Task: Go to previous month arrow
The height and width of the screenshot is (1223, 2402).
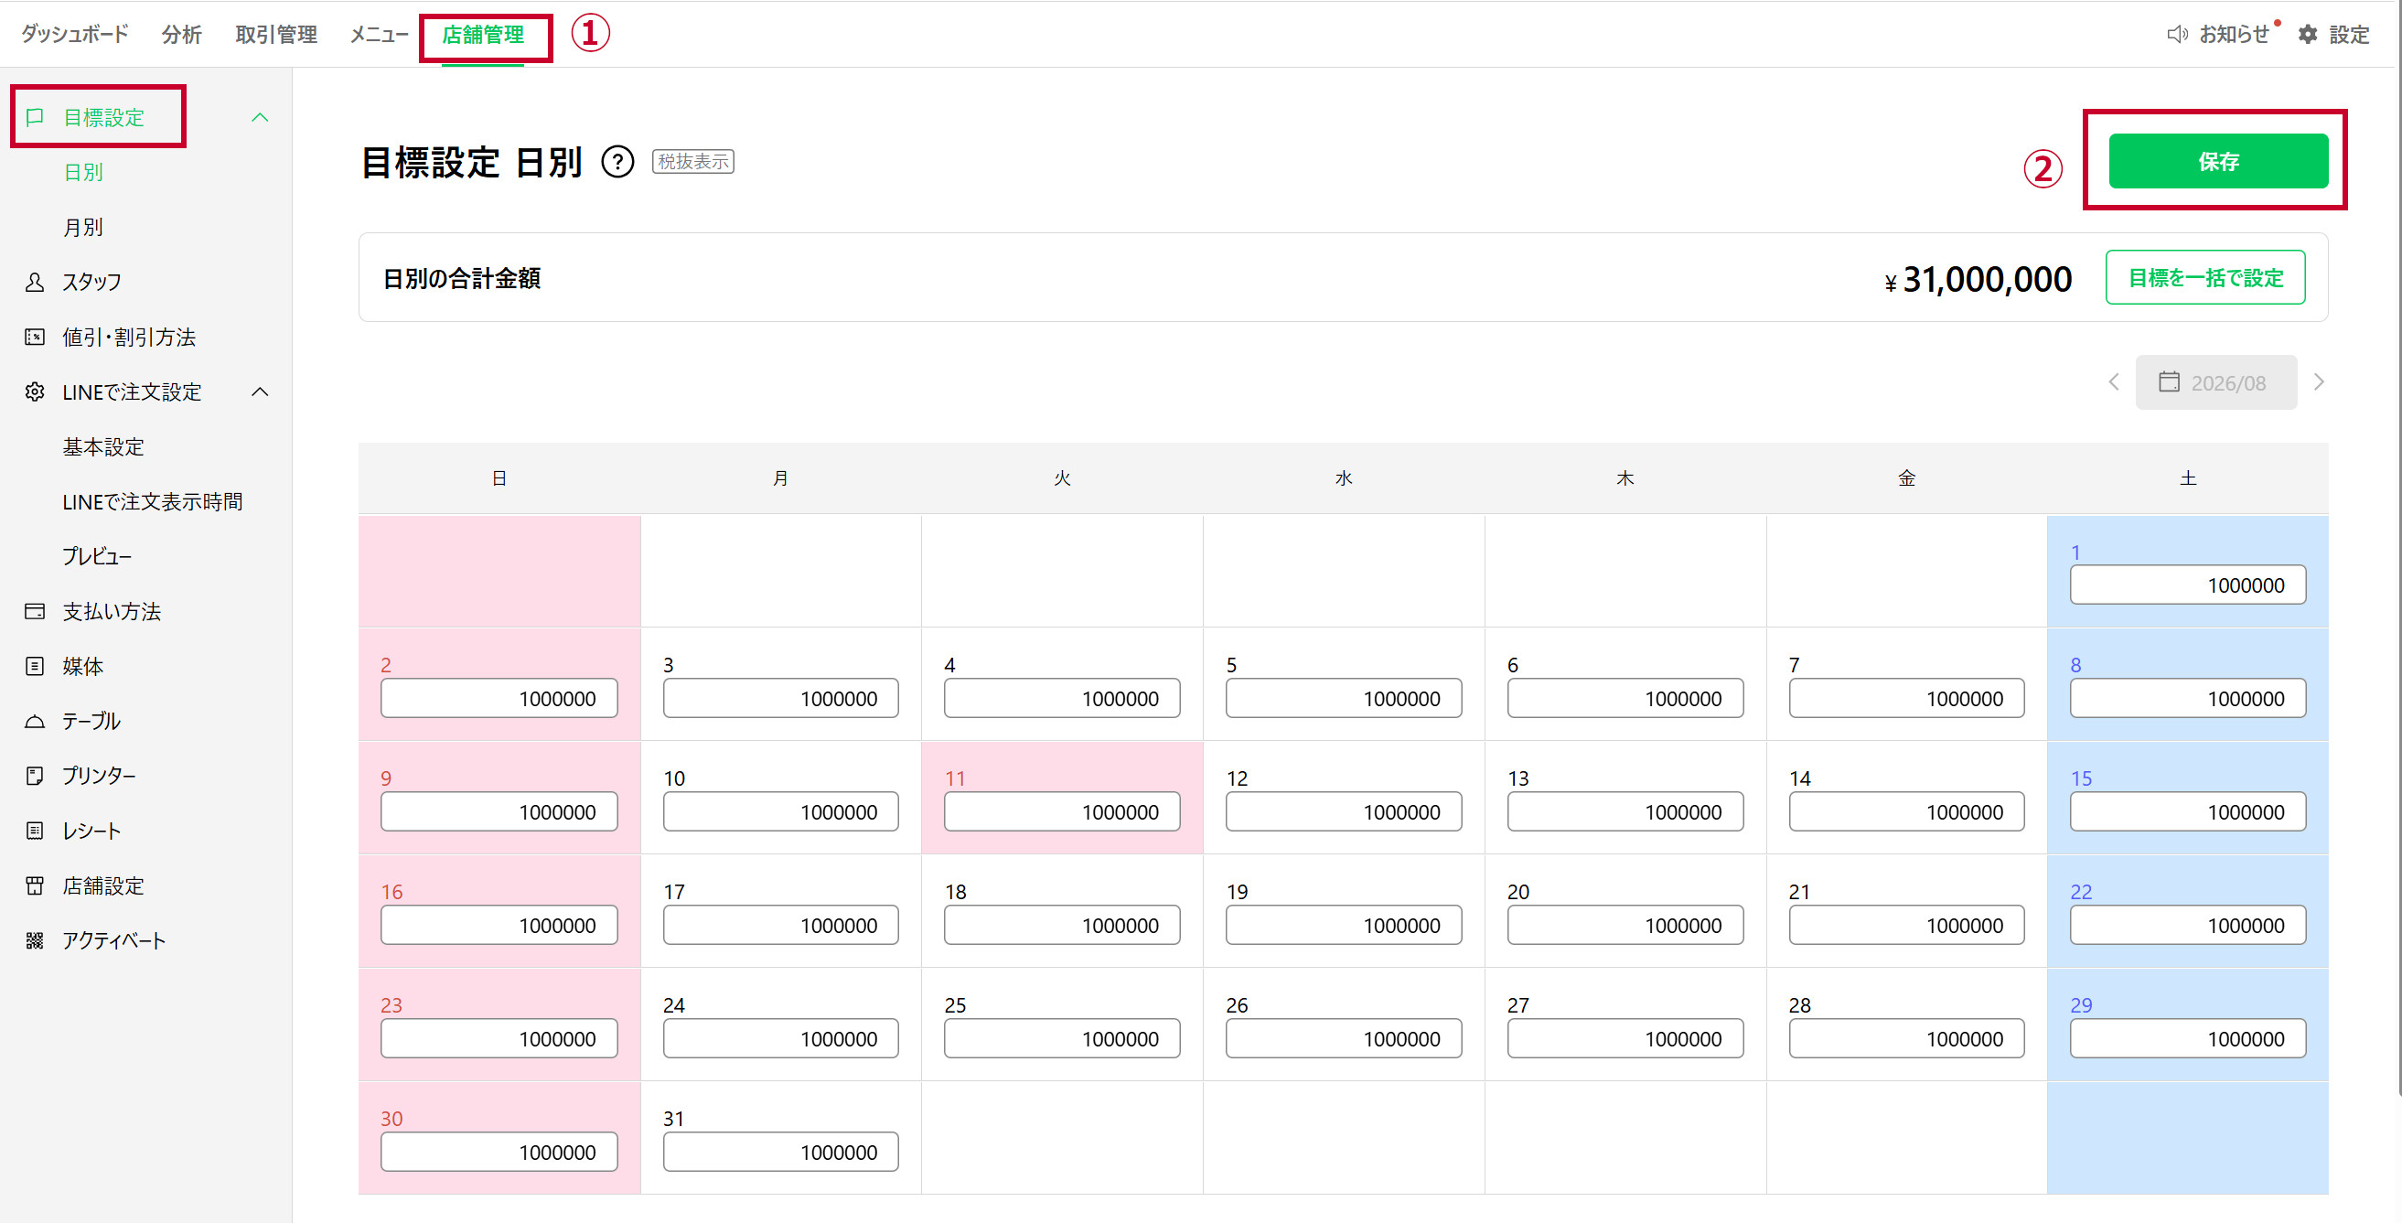Action: pyautogui.click(x=2114, y=382)
